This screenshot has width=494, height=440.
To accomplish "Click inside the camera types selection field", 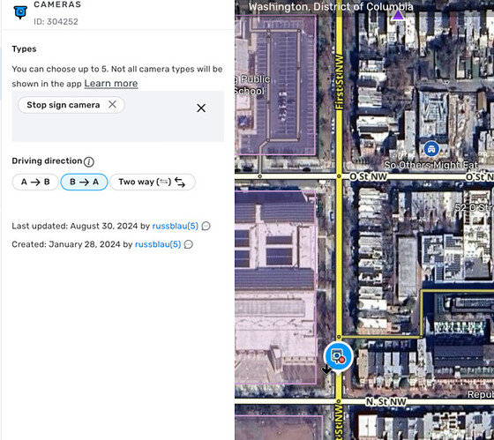I will tap(118, 116).
